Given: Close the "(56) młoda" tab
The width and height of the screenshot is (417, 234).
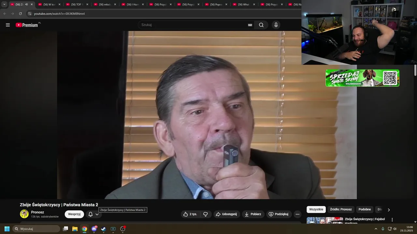Looking at the screenshot, I should [115, 5].
